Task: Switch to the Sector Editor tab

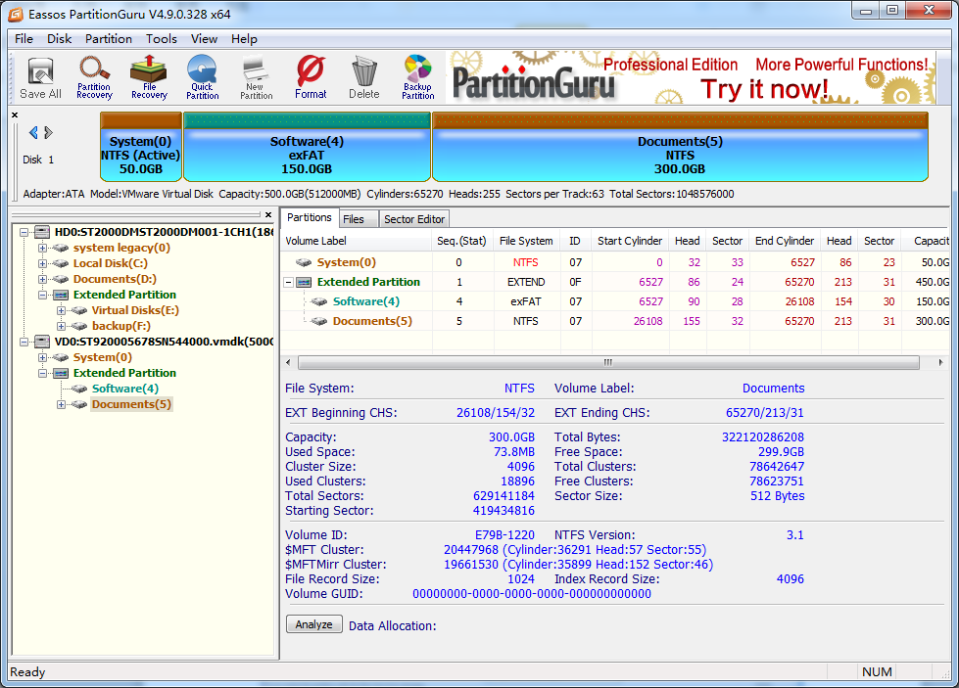Action: click(x=414, y=219)
